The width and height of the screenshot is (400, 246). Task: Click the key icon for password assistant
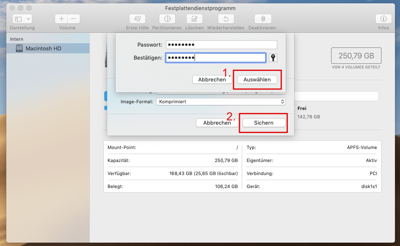pyautogui.click(x=273, y=58)
